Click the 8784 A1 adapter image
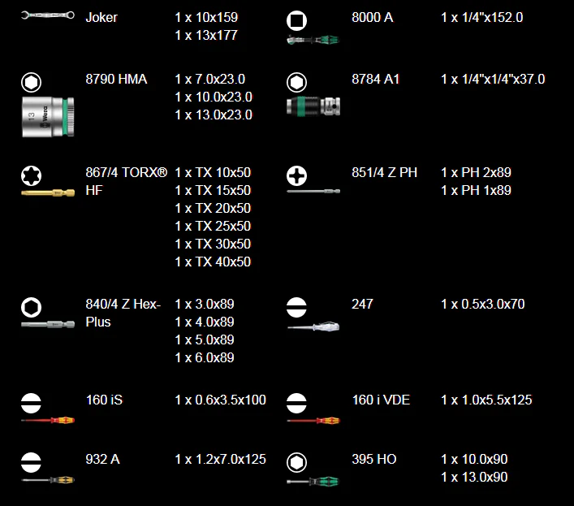 tap(313, 106)
